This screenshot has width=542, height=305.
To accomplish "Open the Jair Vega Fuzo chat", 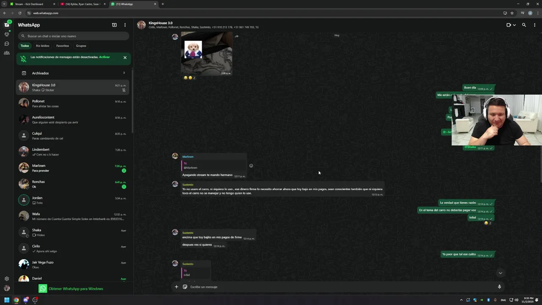I will [73, 264].
